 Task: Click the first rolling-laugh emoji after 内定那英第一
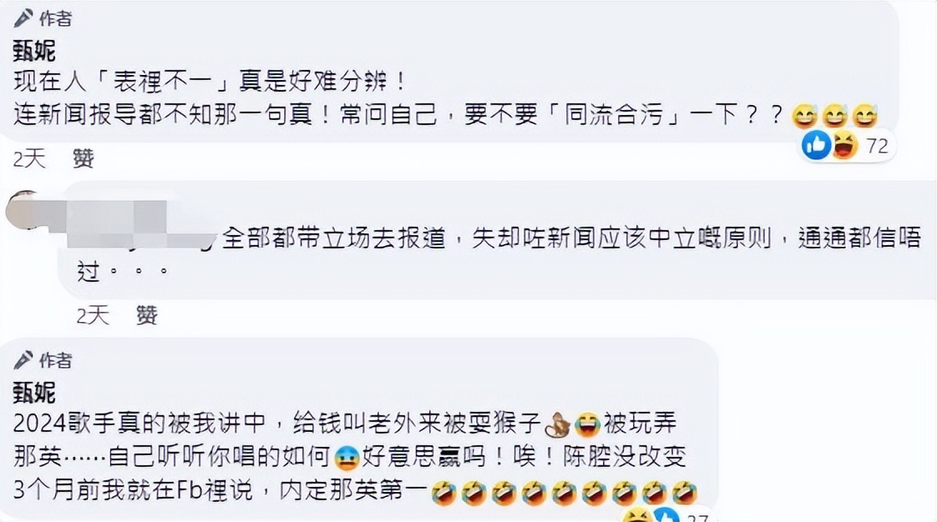click(444, 493)
